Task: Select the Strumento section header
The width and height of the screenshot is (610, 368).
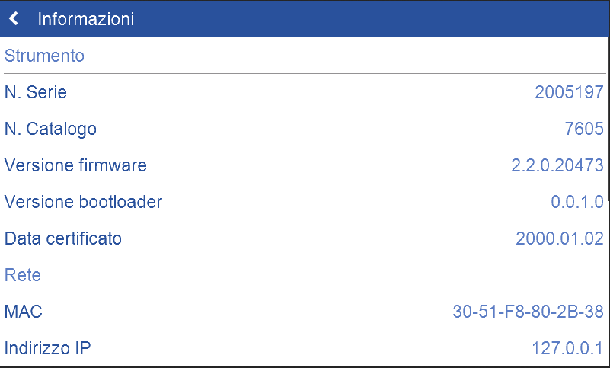Action: [44, 56]
